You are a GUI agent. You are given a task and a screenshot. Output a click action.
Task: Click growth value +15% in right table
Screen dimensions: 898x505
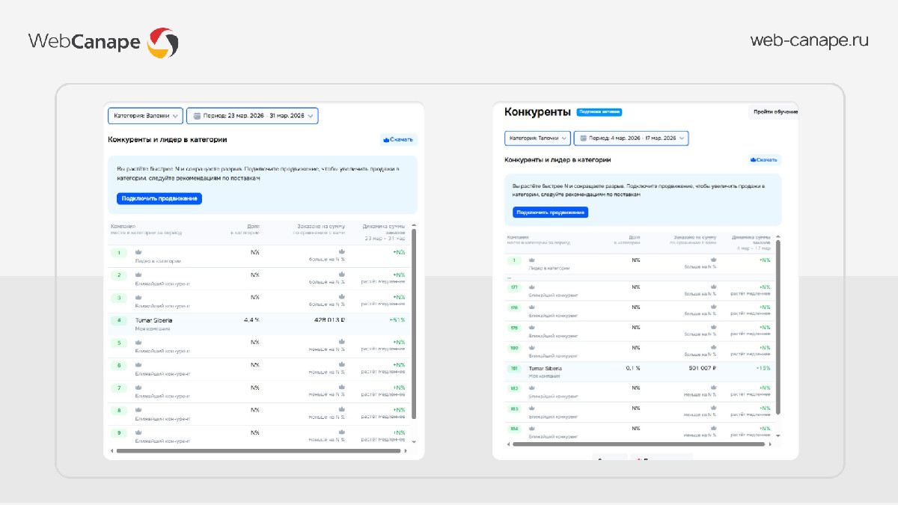pos(763,368)
